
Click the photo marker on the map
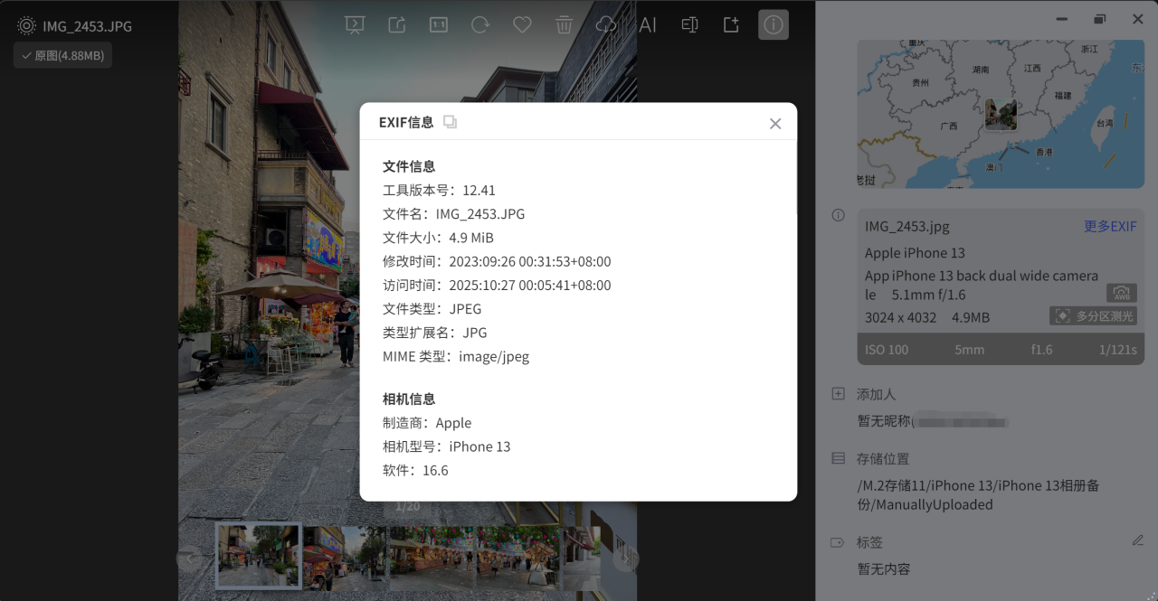point(1001,115)
